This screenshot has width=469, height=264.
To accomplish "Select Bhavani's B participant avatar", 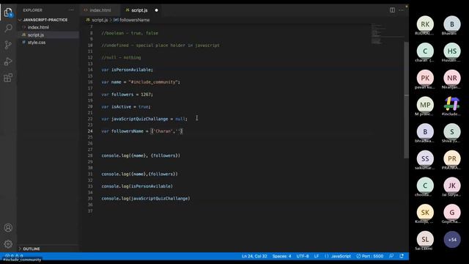I will click(452, 24).
